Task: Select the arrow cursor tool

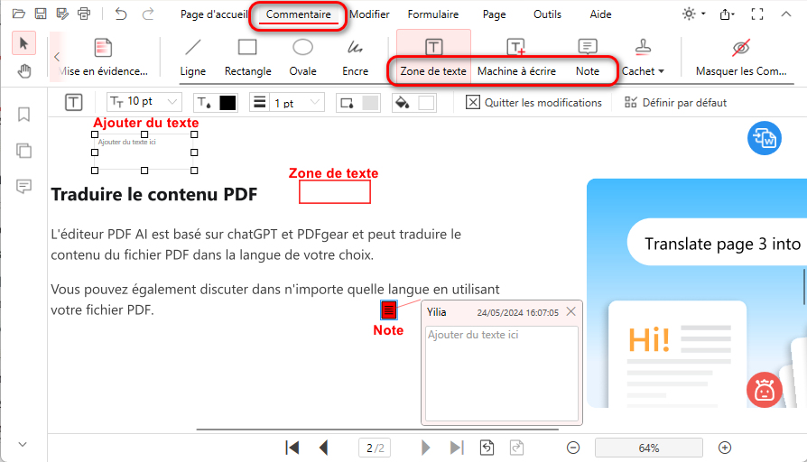Action: 23,43
